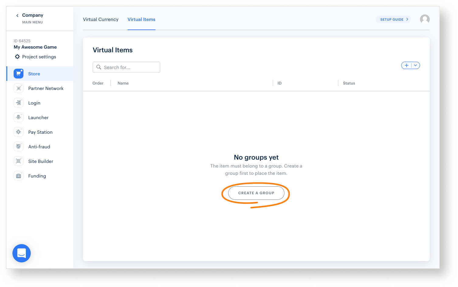Click the Store shopping cart icon
458x287 pixels.
pos(19,74)
